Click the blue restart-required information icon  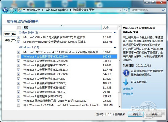point(126,73)
